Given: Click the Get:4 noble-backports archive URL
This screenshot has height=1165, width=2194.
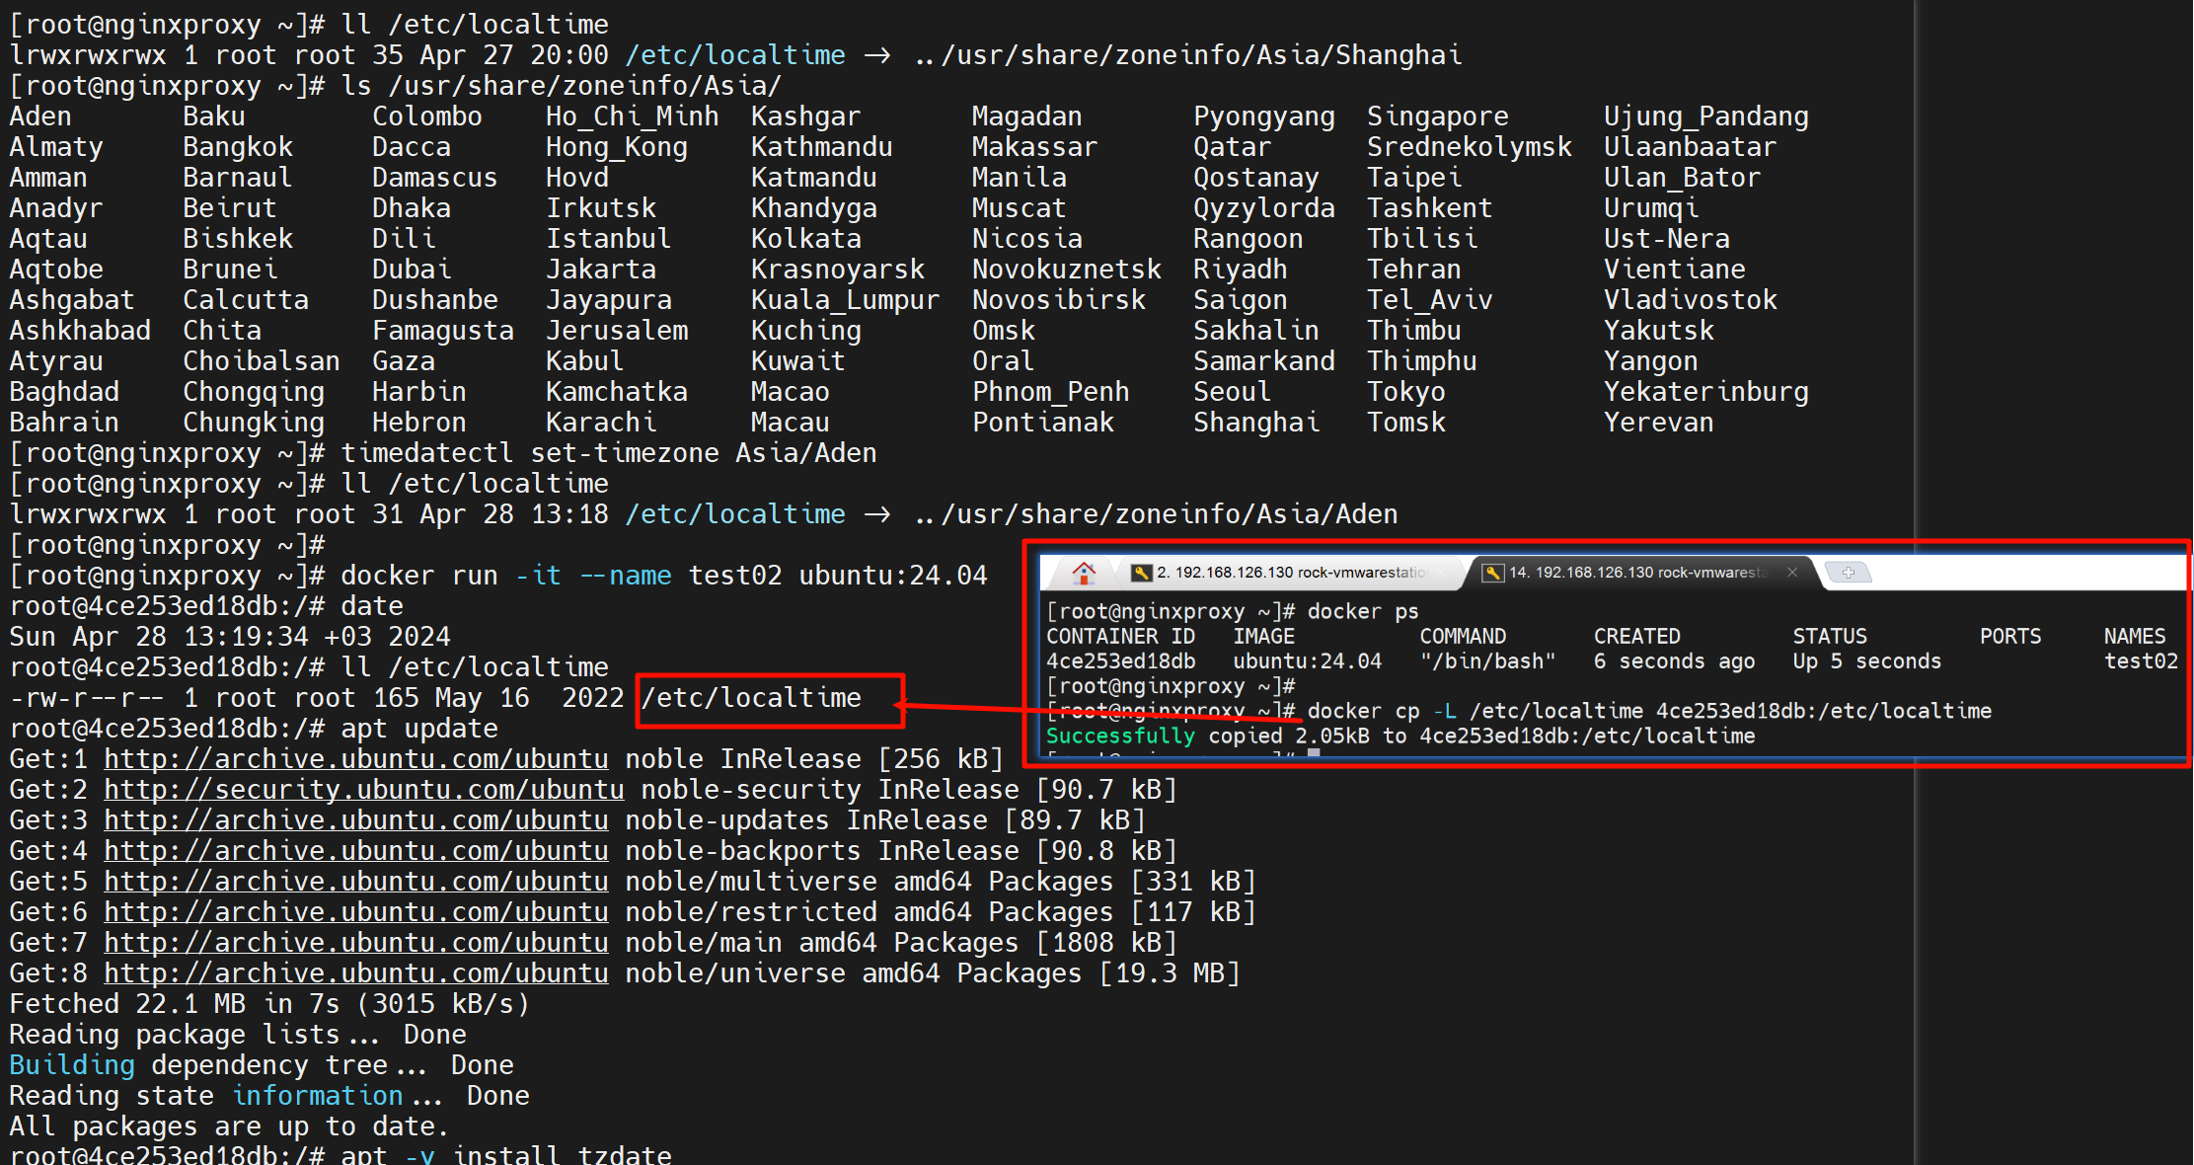Looking at the screenshot, I should pyautogui.click(x=356, y=851).
